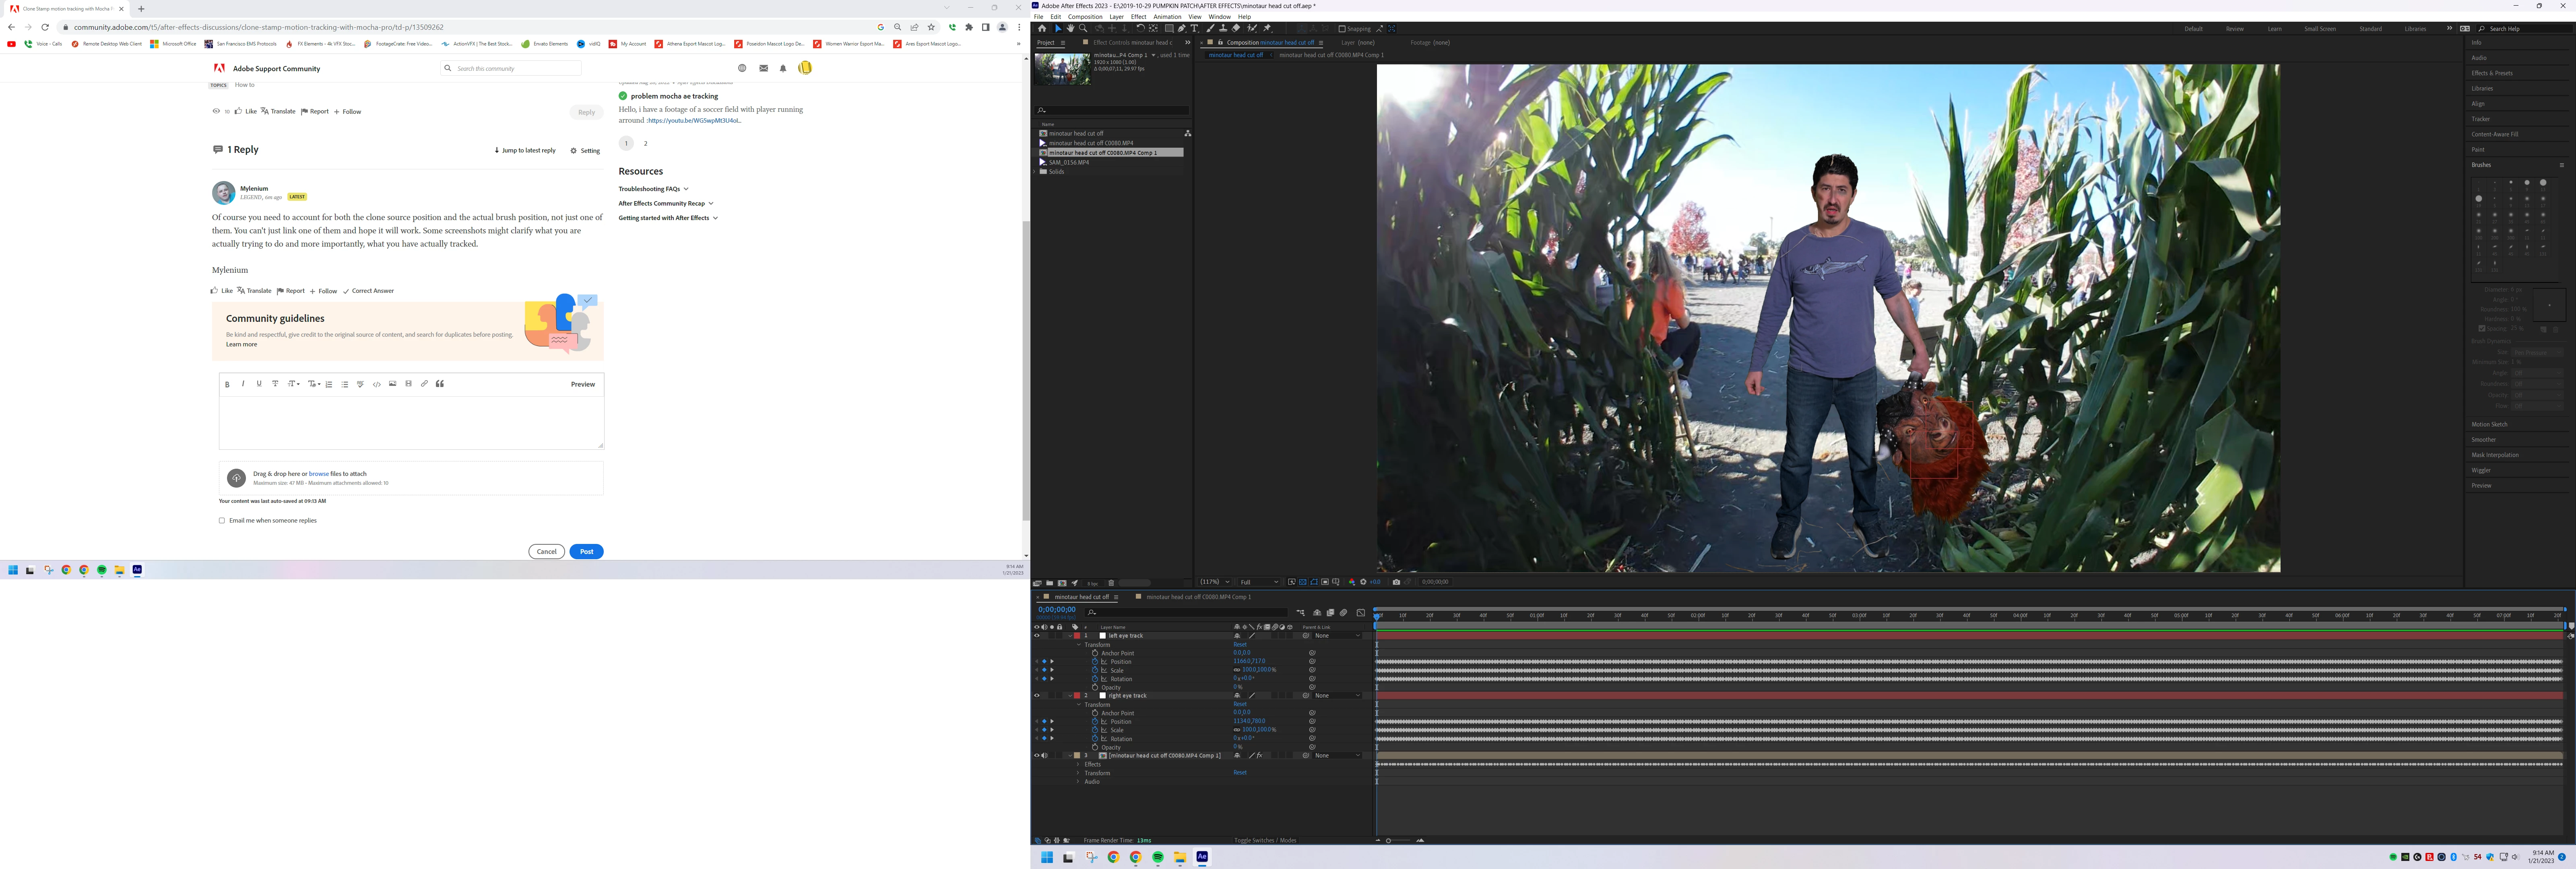This screenshot has height=869, width=2576.
Task: Enable the Snapping checkbox
Action: [x=1342, y=29]
